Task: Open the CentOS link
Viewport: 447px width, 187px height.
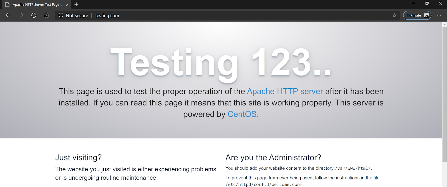Action: [x=242, y=114]
